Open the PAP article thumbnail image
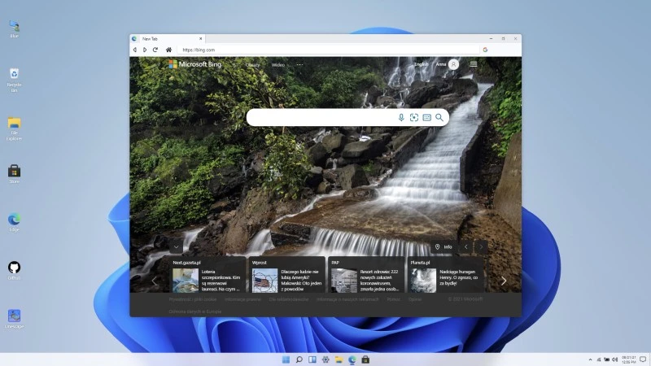 [344, 281]
